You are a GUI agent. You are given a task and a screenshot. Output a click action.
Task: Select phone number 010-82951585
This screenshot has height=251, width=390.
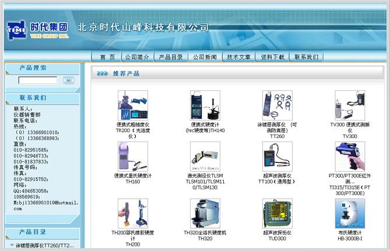(x=31, y=150)
